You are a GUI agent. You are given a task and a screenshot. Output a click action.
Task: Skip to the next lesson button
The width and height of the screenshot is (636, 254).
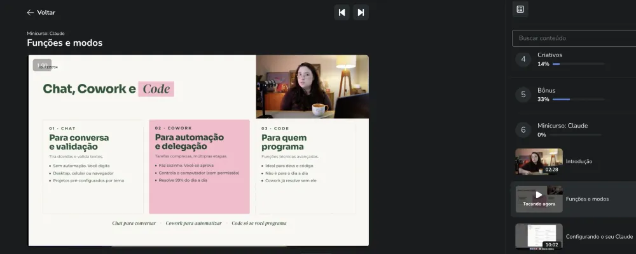coord(361,12)
